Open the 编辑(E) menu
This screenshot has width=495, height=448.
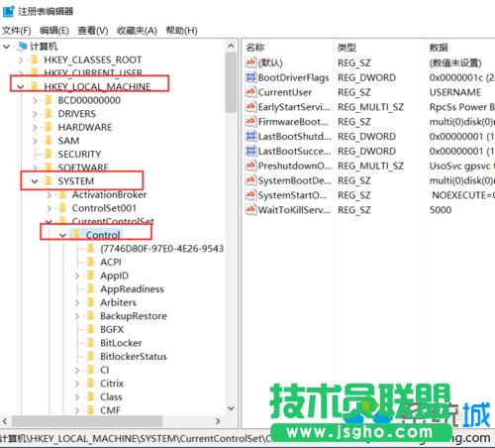[x=54, y=31]
